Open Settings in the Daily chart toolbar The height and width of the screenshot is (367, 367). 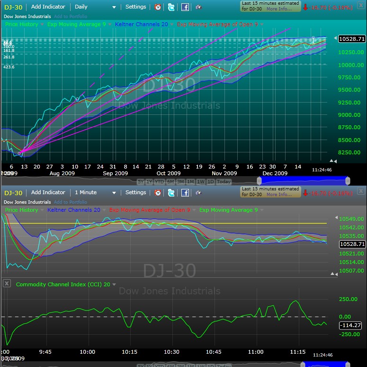click(x=135, y=7)
